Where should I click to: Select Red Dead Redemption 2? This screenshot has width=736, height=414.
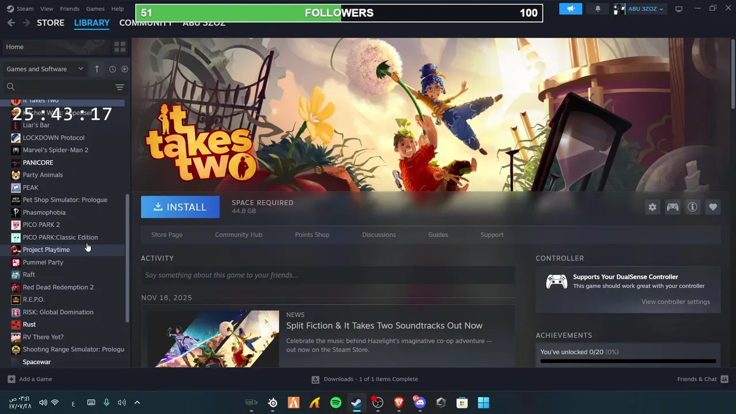click(x=62, y=287)
